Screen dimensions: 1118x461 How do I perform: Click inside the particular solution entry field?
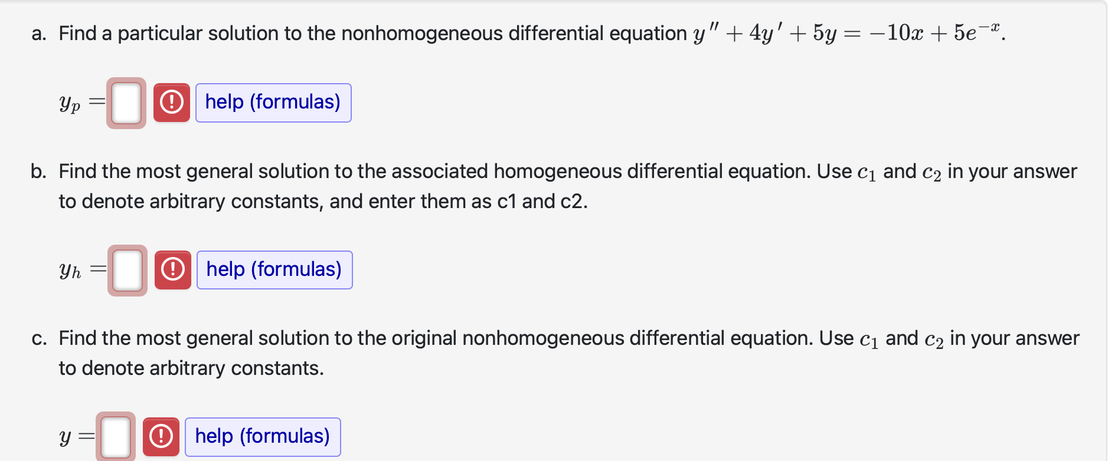coord(125,103)
